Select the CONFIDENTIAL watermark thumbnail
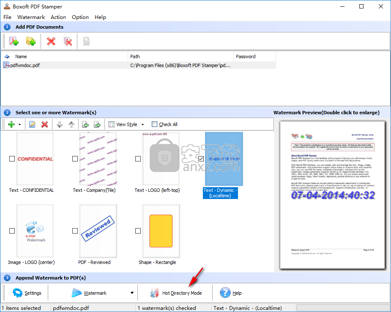 tap(35, 159)
